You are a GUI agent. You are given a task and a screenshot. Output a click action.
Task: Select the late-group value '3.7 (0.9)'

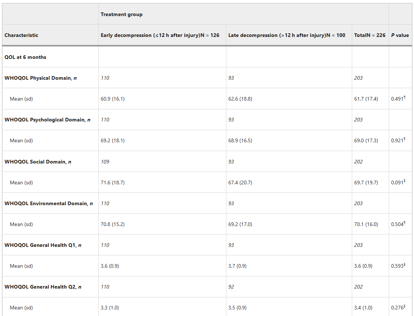[x=237, y=266]
